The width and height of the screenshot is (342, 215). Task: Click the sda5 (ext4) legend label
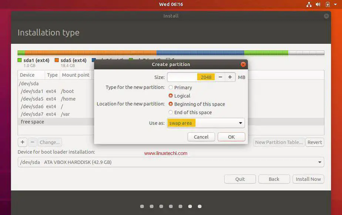(x=74, y=60)
